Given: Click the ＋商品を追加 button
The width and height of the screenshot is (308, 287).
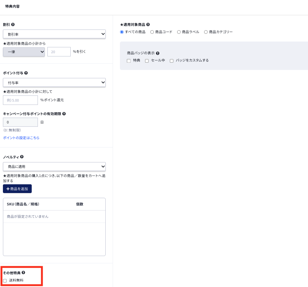Looking at the screenshot, I should point(17,189).
